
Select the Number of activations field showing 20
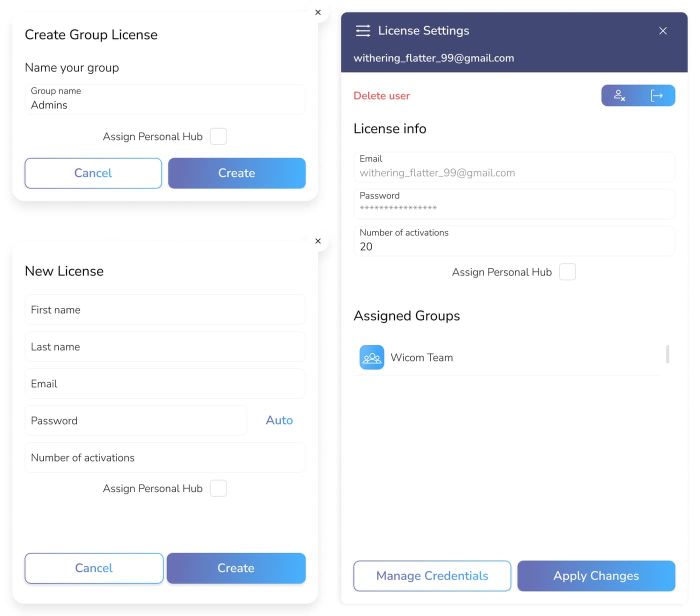pos(514,241)
